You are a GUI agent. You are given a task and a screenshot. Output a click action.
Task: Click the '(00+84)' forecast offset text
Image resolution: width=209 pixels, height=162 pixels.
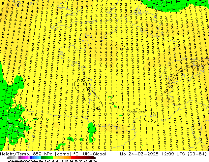(197, 154)
